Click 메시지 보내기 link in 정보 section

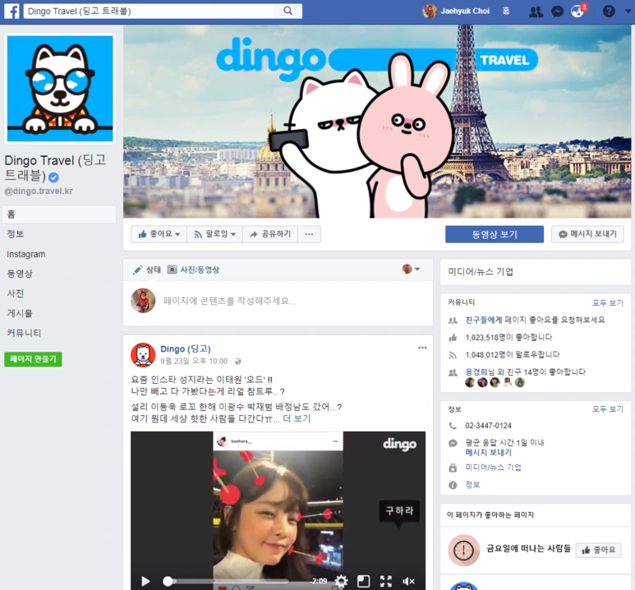coord(489,452)
